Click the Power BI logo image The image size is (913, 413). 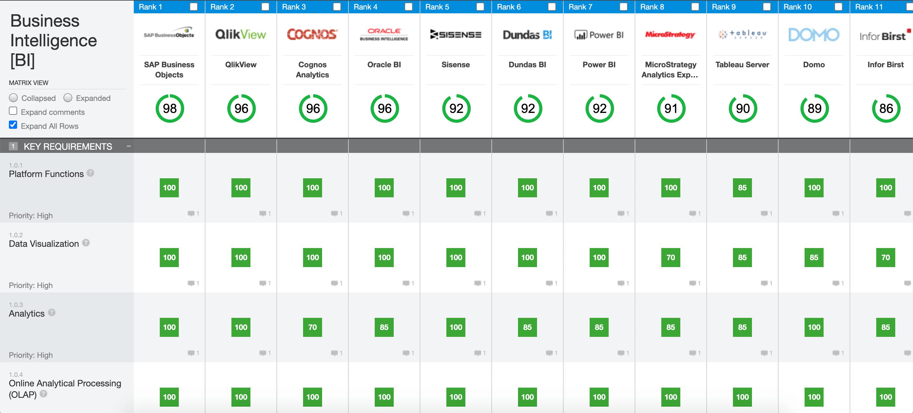[599, 35]
